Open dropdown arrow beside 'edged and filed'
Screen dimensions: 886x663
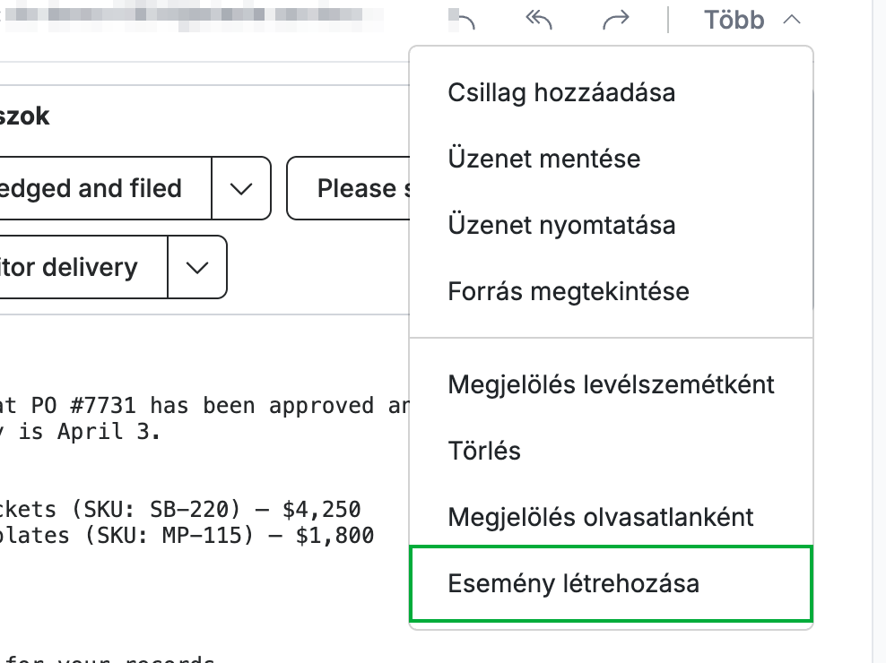241,189
